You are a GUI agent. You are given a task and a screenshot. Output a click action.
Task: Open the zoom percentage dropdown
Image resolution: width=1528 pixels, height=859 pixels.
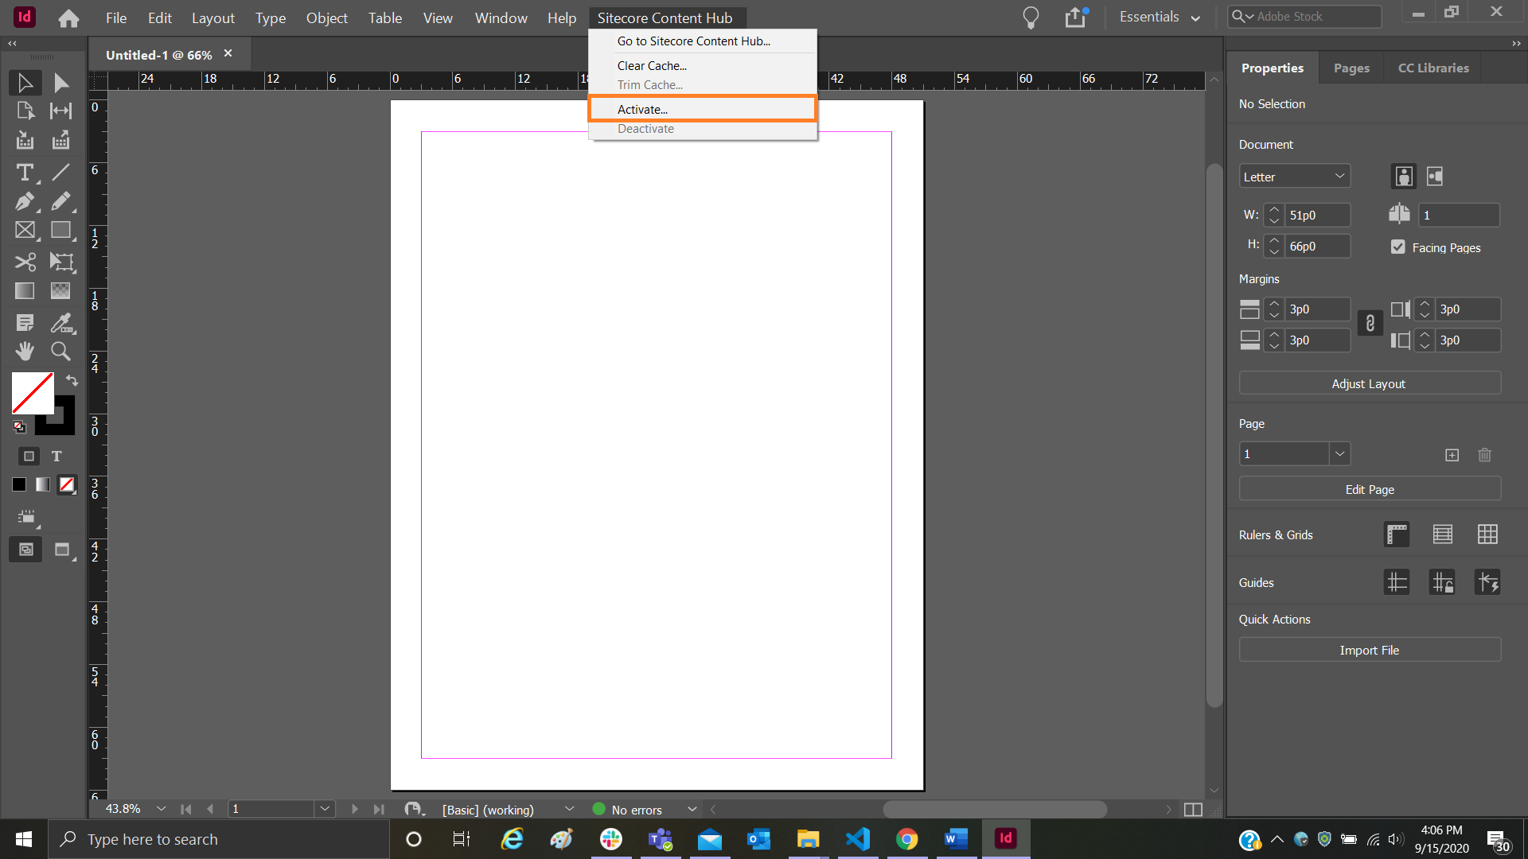[162, 809]
